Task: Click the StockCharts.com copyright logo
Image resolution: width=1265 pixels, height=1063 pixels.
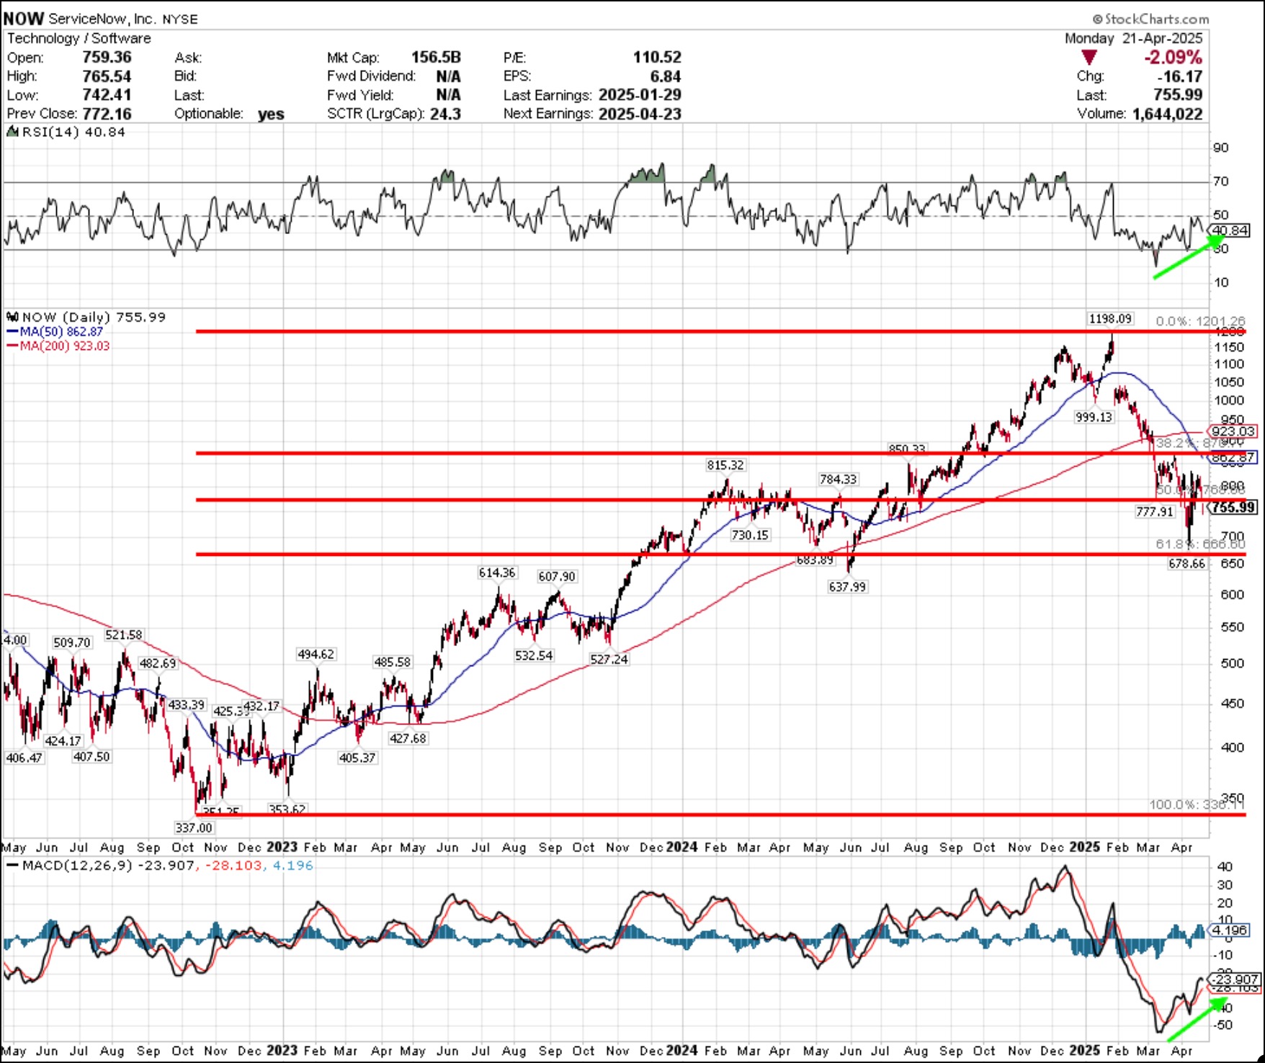Action: tap(1150, 19)
